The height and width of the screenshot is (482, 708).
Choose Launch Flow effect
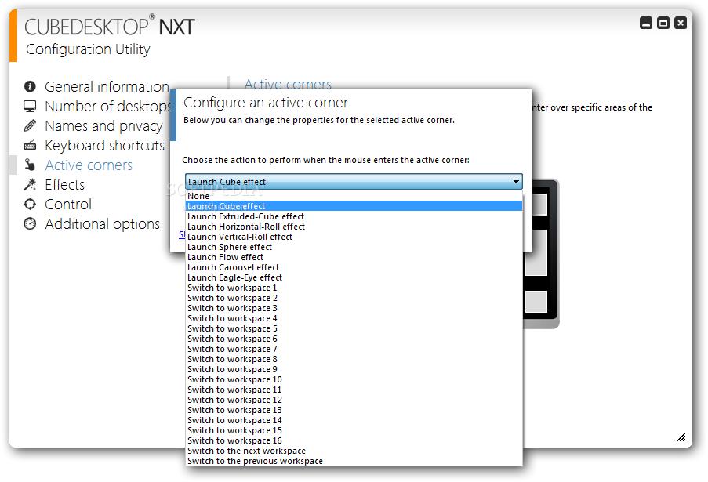click(354, 257)
